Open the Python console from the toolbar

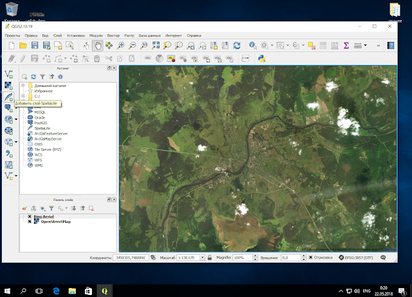pos(262,59)
